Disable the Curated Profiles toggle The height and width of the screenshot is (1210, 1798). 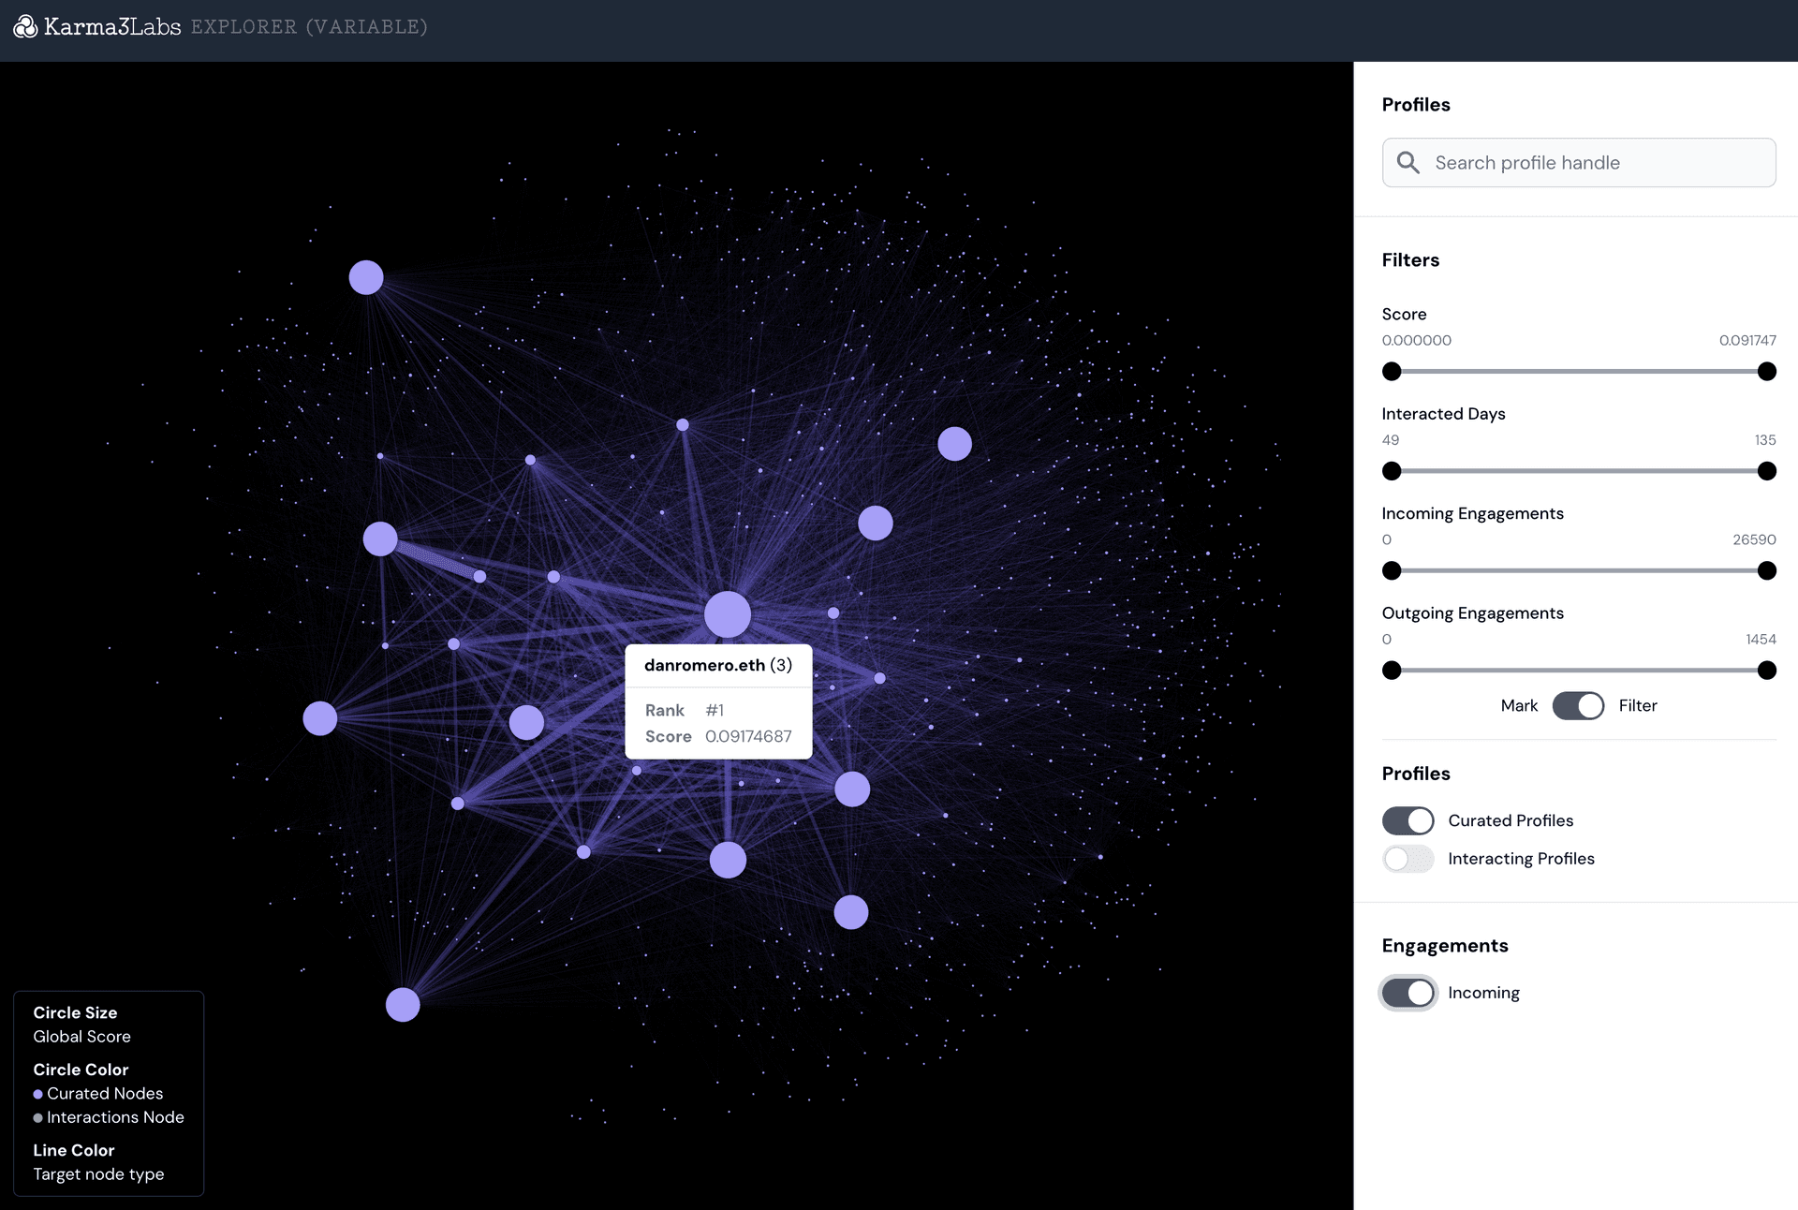point(1407,821)
